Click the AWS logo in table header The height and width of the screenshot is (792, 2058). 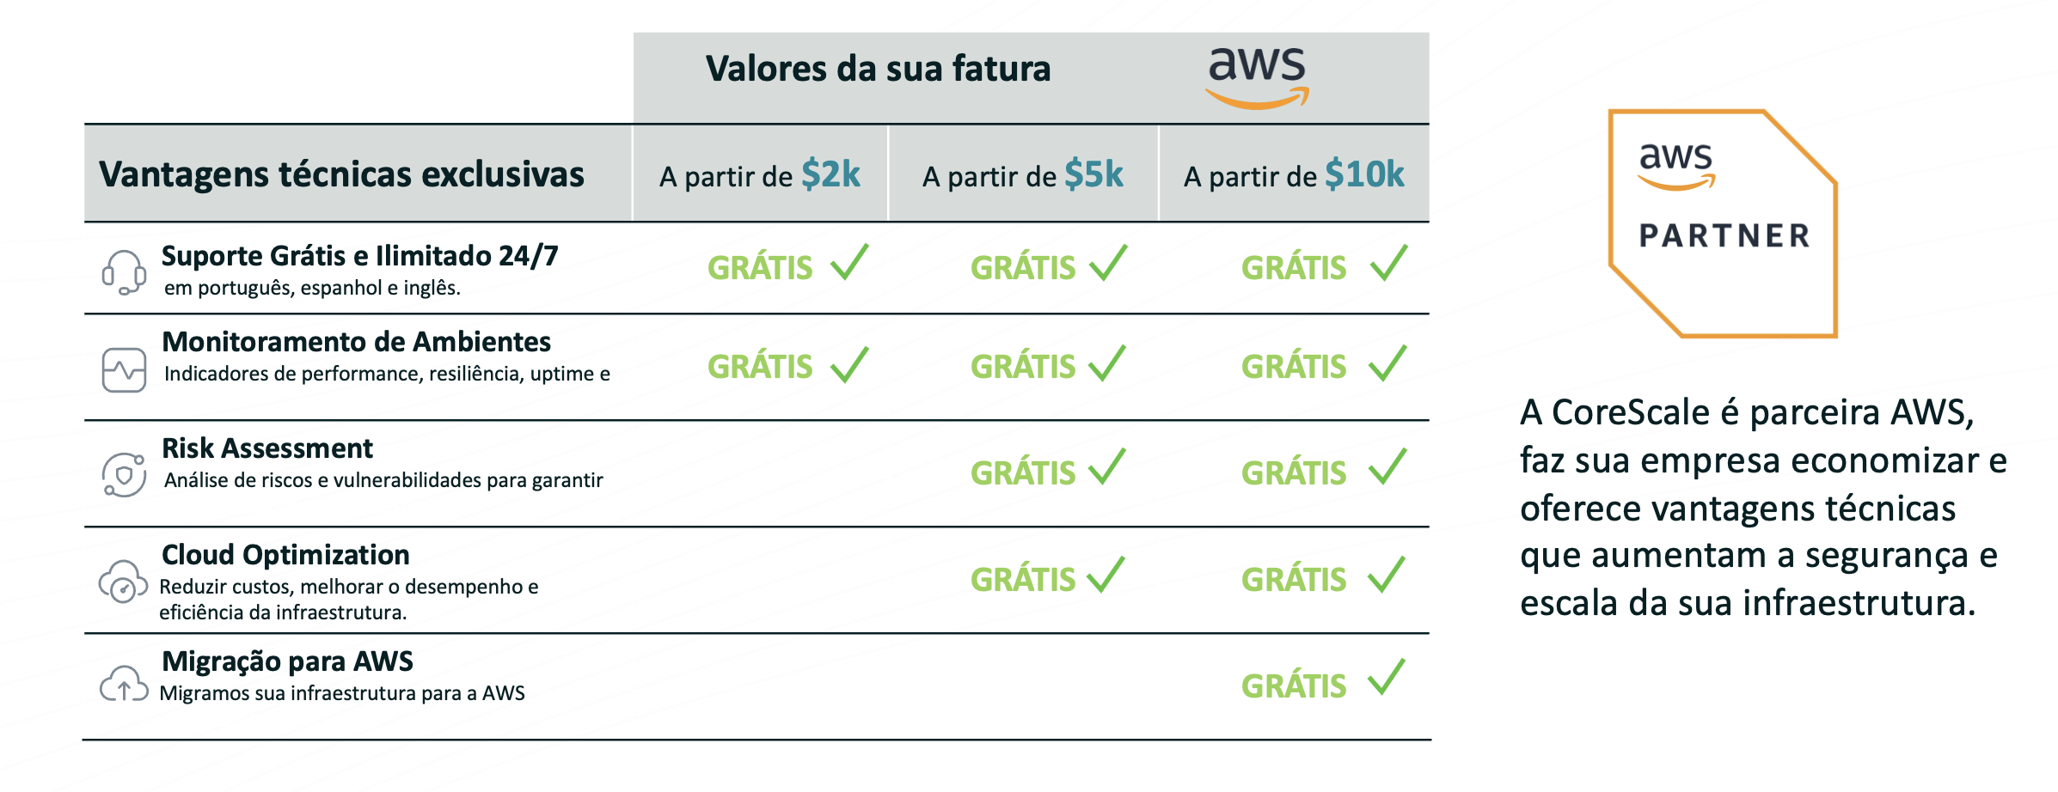[x=1257, y=77]
